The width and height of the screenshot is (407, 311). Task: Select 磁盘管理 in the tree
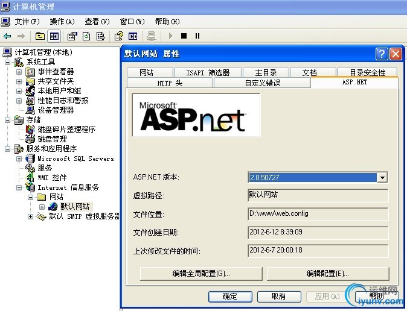[52, 139]
